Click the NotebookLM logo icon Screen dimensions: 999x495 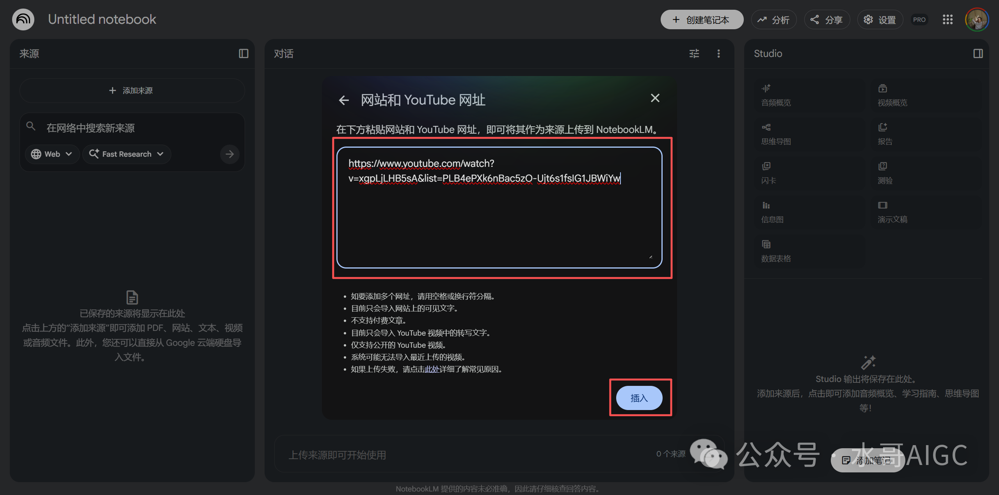coord(23,19)
